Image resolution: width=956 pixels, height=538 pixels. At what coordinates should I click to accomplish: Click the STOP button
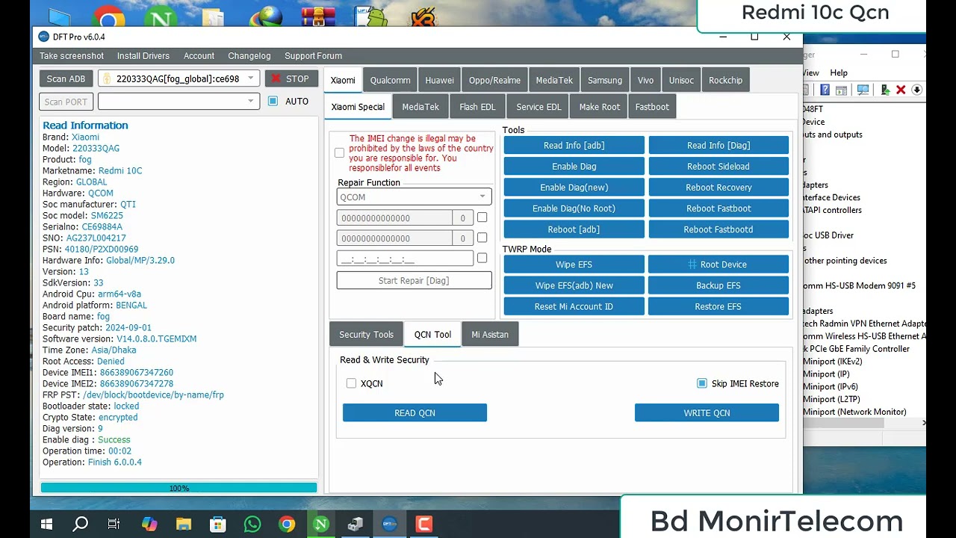(291, 78)
